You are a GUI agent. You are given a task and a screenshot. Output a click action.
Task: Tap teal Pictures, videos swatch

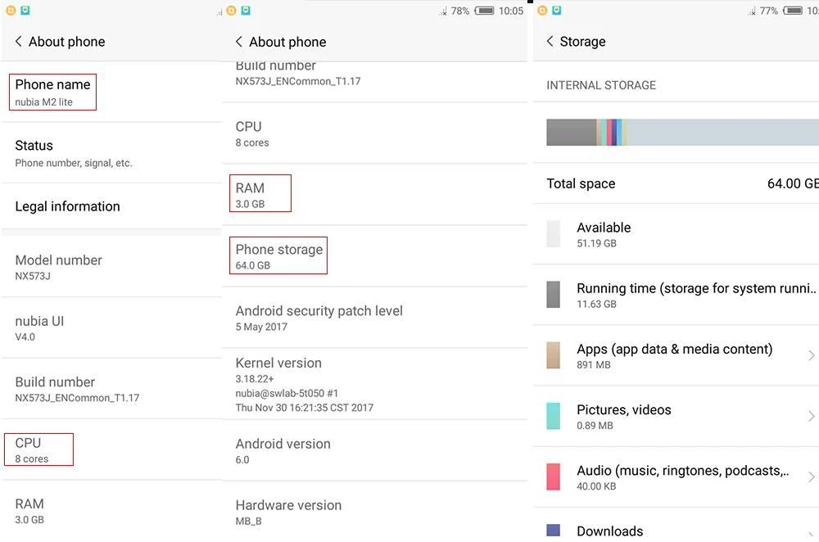pyautogui.click(x=553, y=416)
